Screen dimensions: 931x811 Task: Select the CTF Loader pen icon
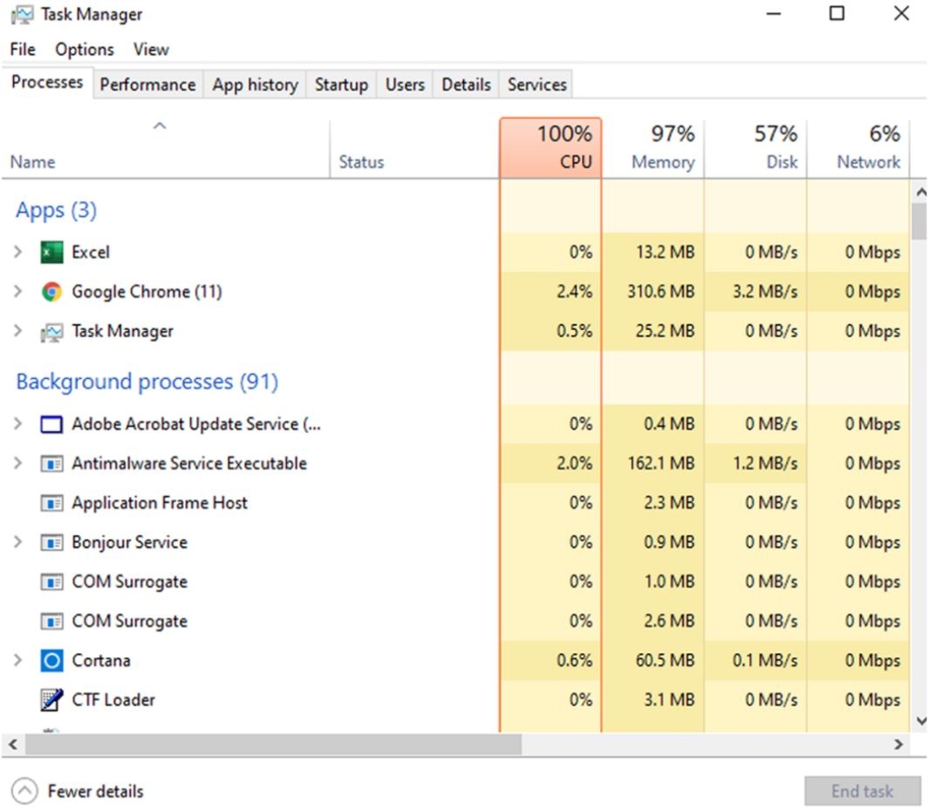pos(51,700)
